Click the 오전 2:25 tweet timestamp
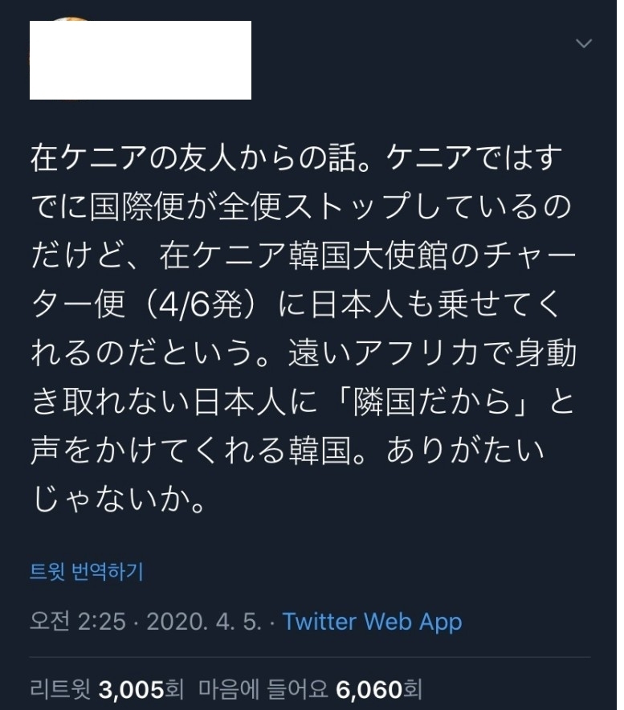This screenshot has width=624, height=710. (x=77, y=622)
